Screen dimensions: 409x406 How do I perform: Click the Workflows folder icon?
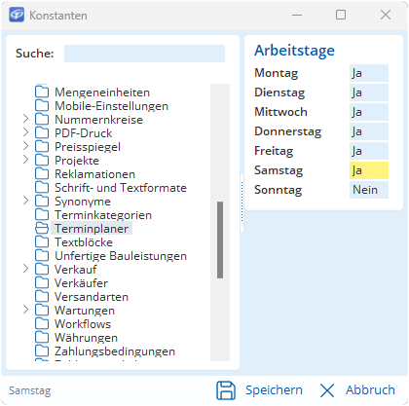42,324
